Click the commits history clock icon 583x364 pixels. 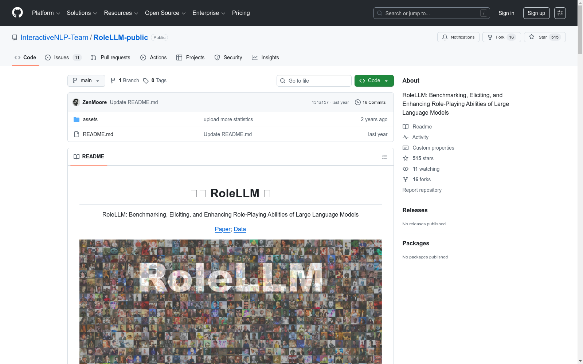coord(358,102)
